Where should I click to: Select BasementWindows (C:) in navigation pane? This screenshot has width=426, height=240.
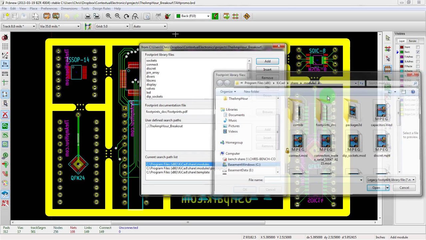(244, 164)
